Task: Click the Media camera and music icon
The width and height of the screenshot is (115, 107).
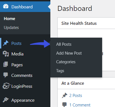Action: 6,54
